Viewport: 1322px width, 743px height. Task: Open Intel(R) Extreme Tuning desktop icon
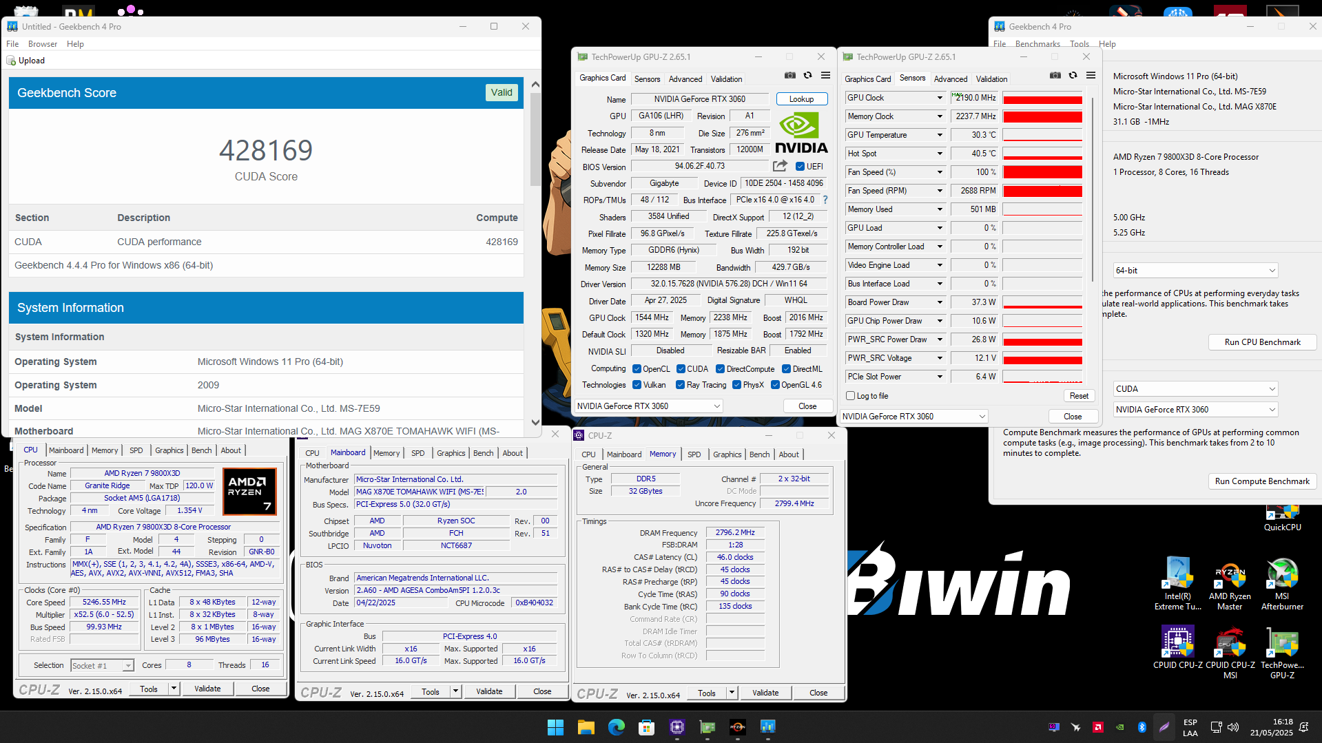click(x=1177, y=584)
